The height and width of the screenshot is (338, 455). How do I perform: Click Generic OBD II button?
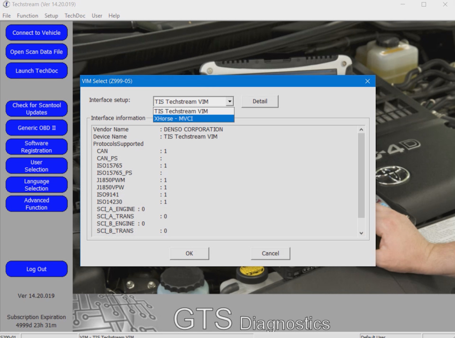pyautogui.click(x=36, y=128)
